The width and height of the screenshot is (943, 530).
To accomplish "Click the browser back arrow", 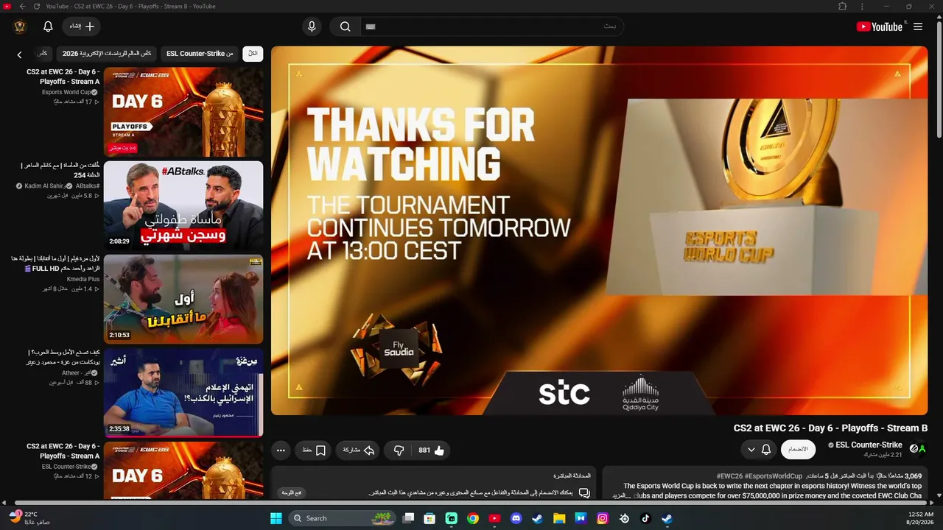I will pos(22,6).
